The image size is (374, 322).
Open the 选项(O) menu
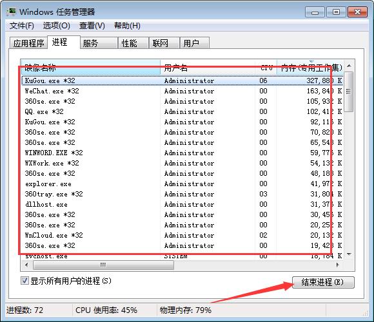(x=57, y=26)
